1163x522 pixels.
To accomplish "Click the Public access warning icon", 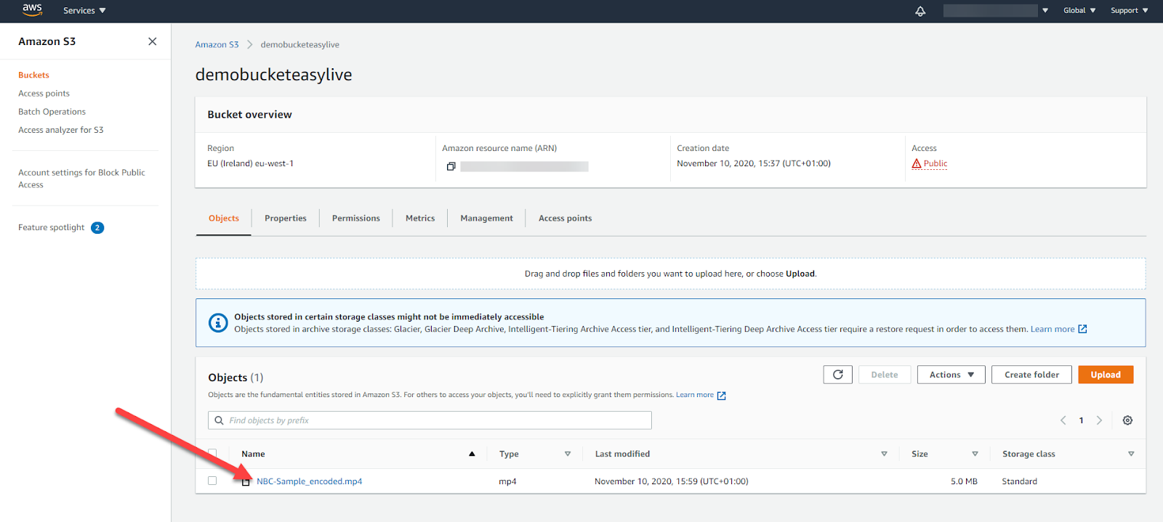I will click(917, 164).
